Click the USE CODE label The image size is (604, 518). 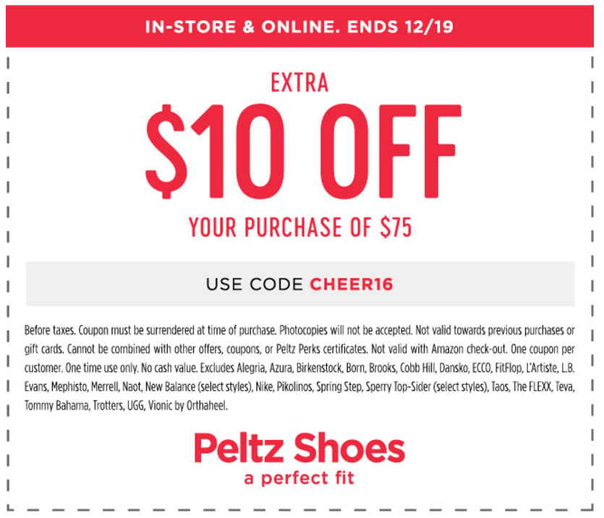(x=254, y=284)
